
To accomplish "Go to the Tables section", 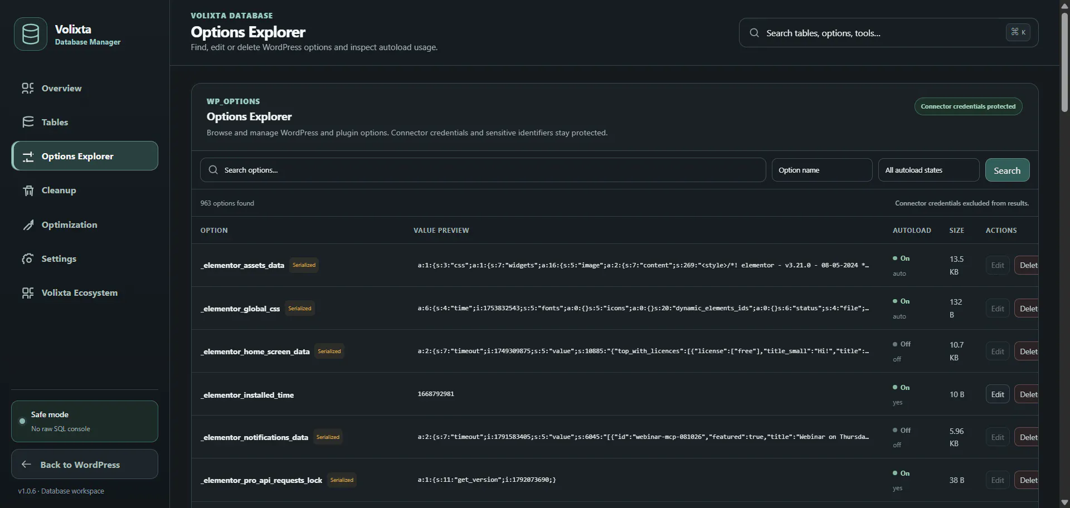I will [x=85, y=122].
